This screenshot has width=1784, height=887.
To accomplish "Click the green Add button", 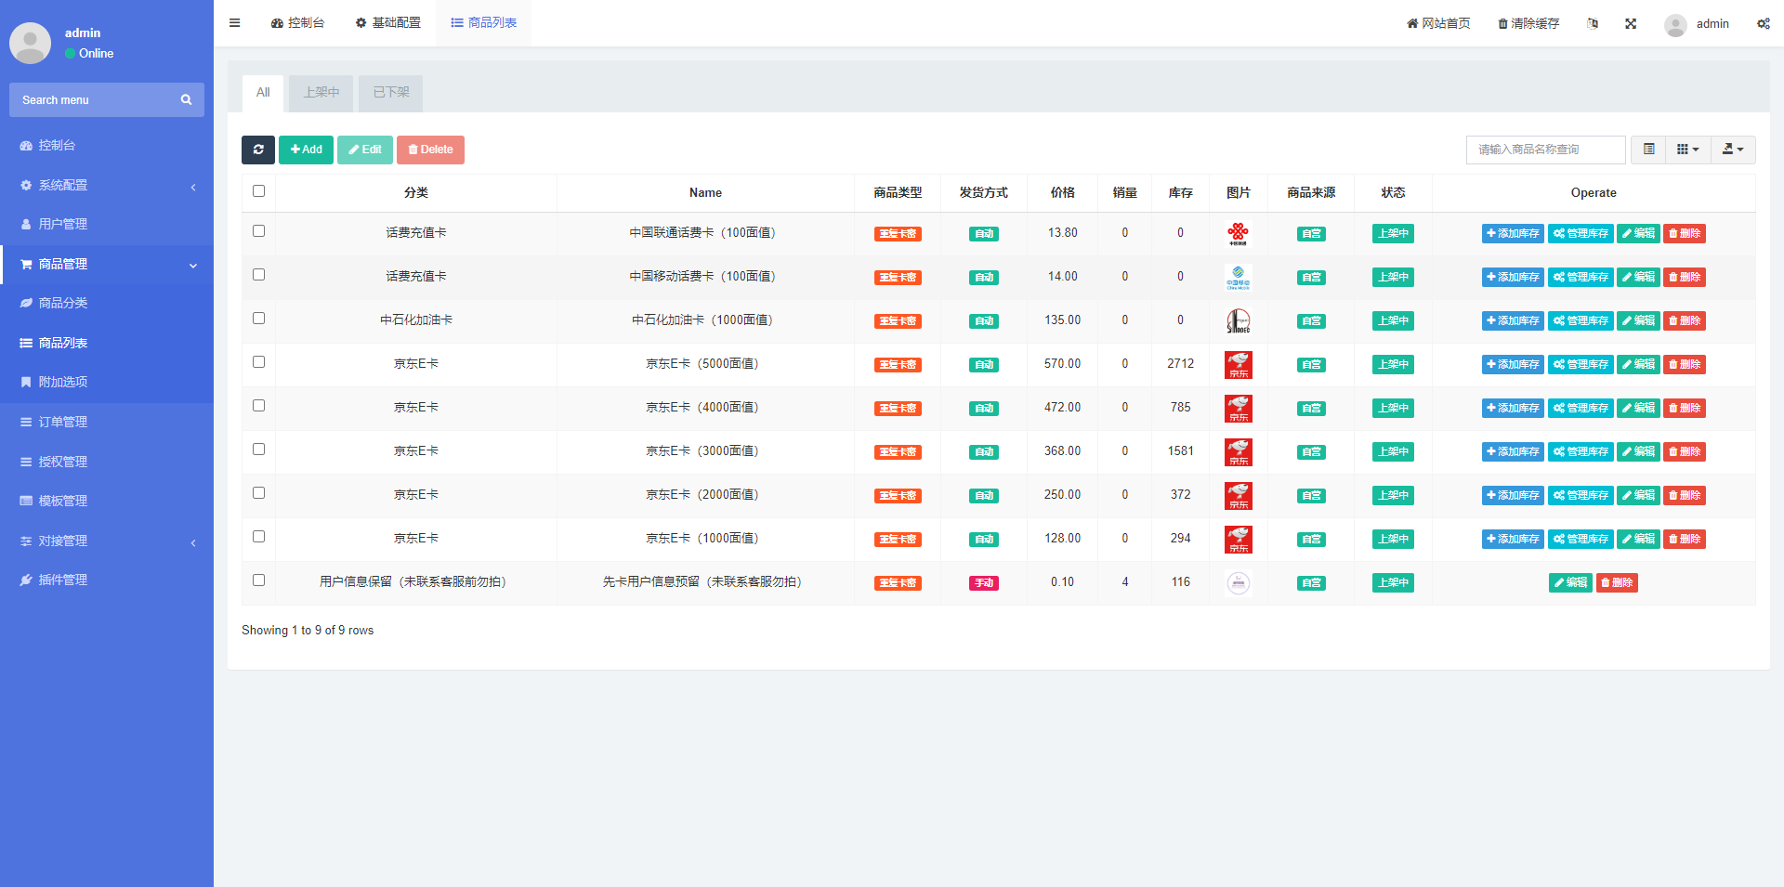I will 306,150.
